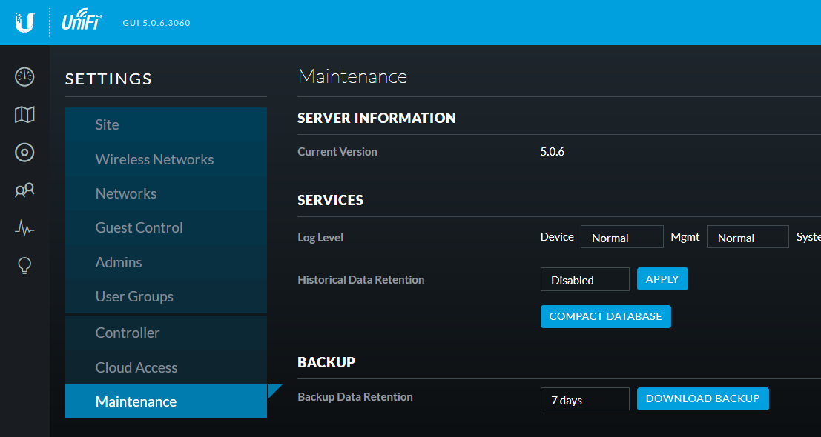Open the Device log level dropdown
Viewport: 821px width, 437px height.
[621, 238]
